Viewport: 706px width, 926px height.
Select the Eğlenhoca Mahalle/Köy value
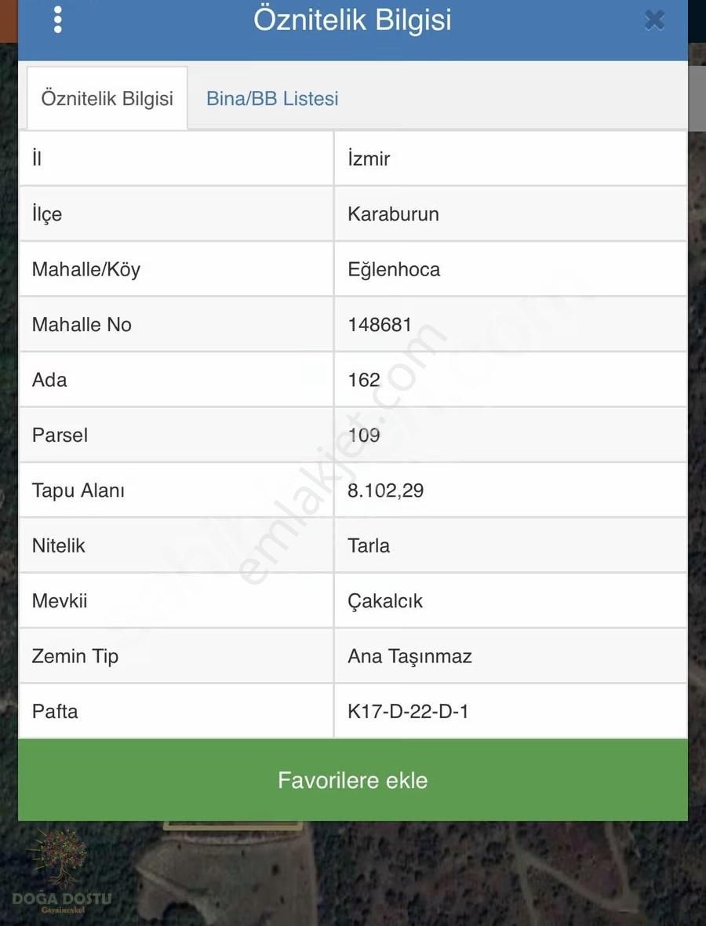[x=394, y=268]
